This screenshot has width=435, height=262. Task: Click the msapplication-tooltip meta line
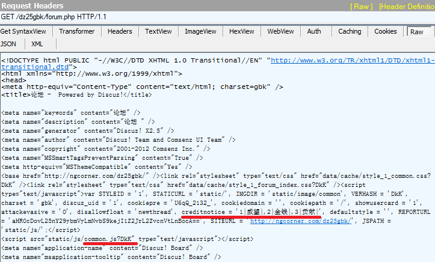(x=111, y=257)
